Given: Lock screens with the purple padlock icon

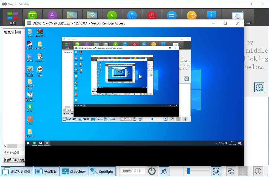Looking at the screenshot, I should coord(52,15).
